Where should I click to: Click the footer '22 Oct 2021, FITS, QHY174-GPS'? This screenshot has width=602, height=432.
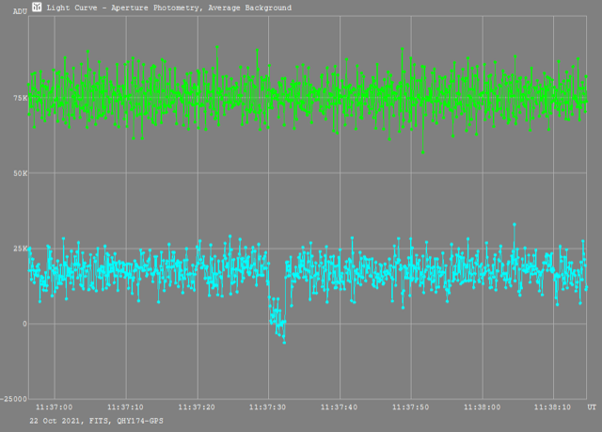click(x=96, y=421)
